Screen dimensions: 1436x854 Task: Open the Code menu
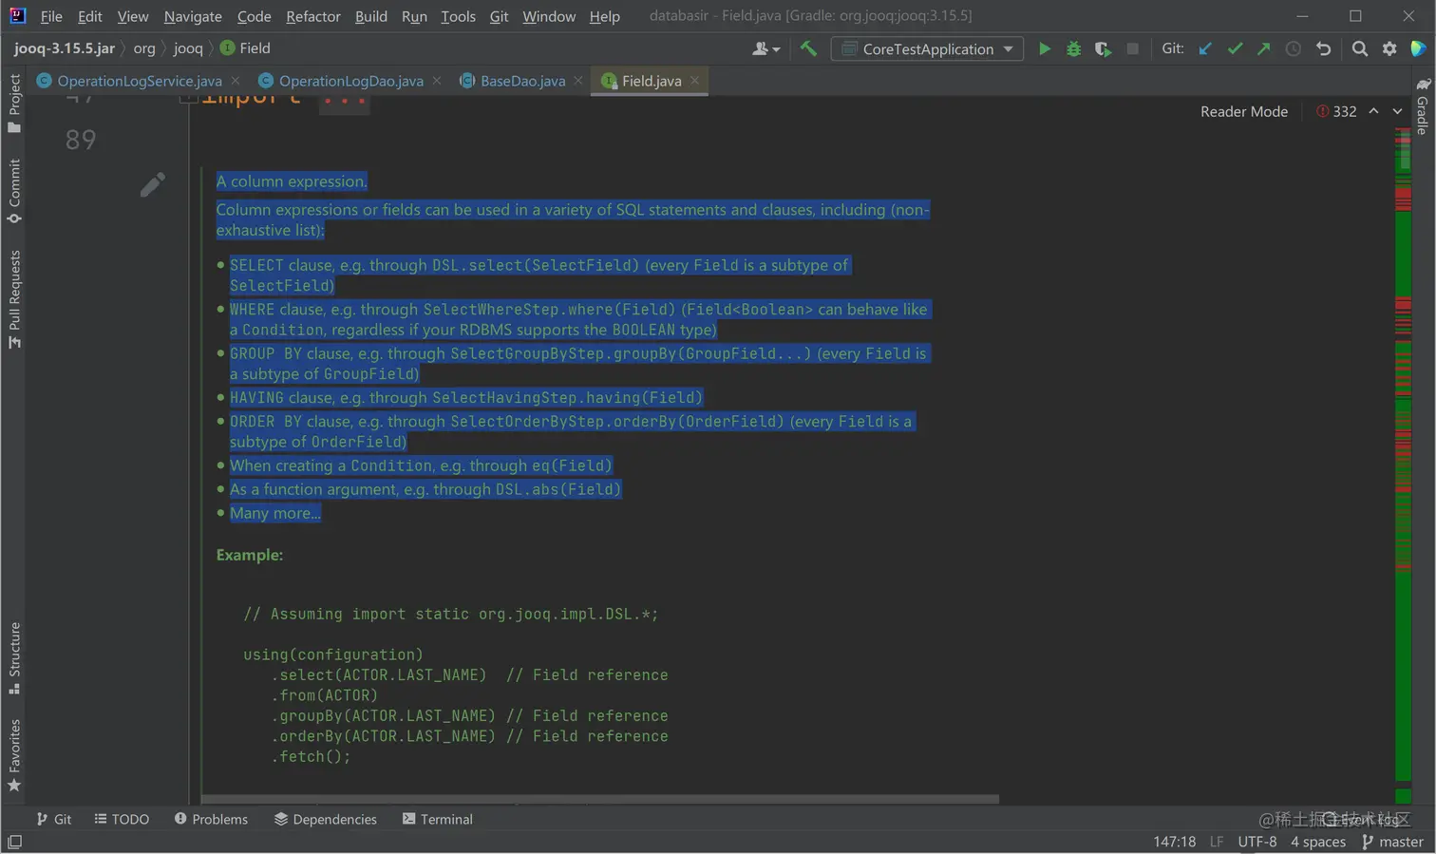(254, 16)
